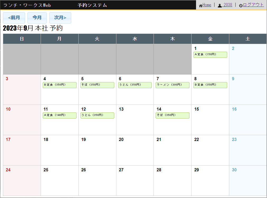Jump to current month with 今月 button

pos(37,18)
